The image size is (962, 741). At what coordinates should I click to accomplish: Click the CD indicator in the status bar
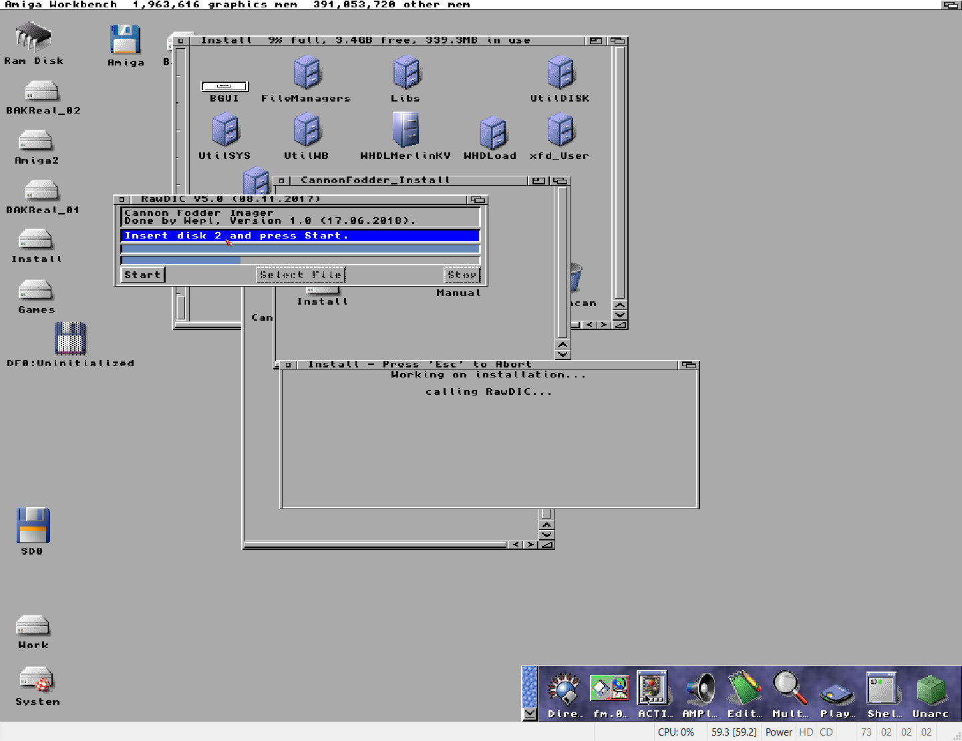click(x=826, y=732)
